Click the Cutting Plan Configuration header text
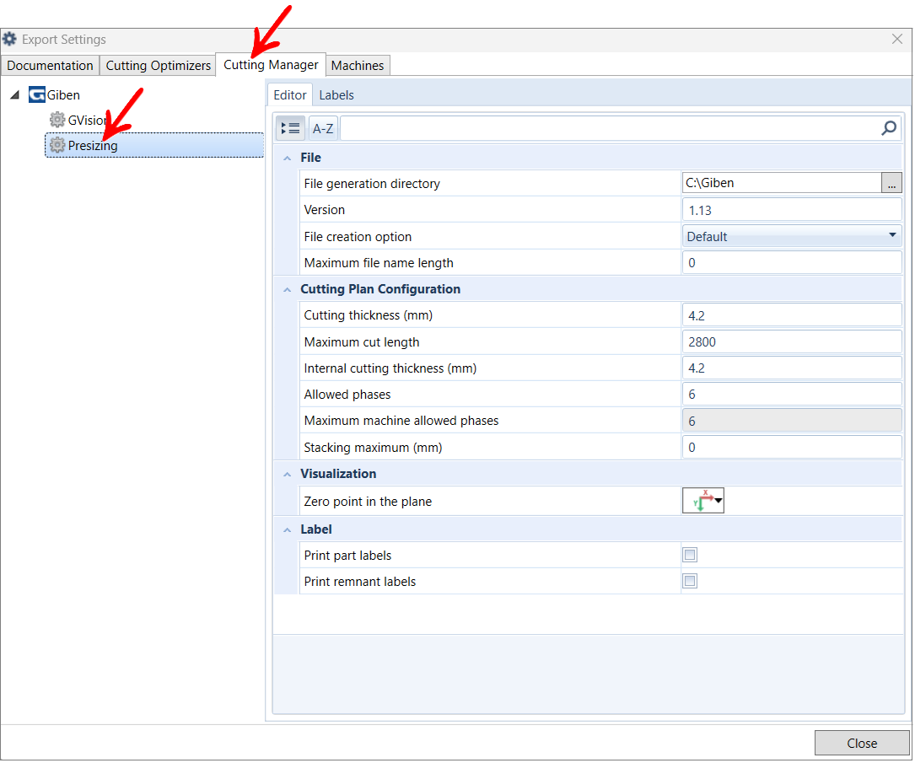This screenshot has height=763, width=915. tap(380, 289)
